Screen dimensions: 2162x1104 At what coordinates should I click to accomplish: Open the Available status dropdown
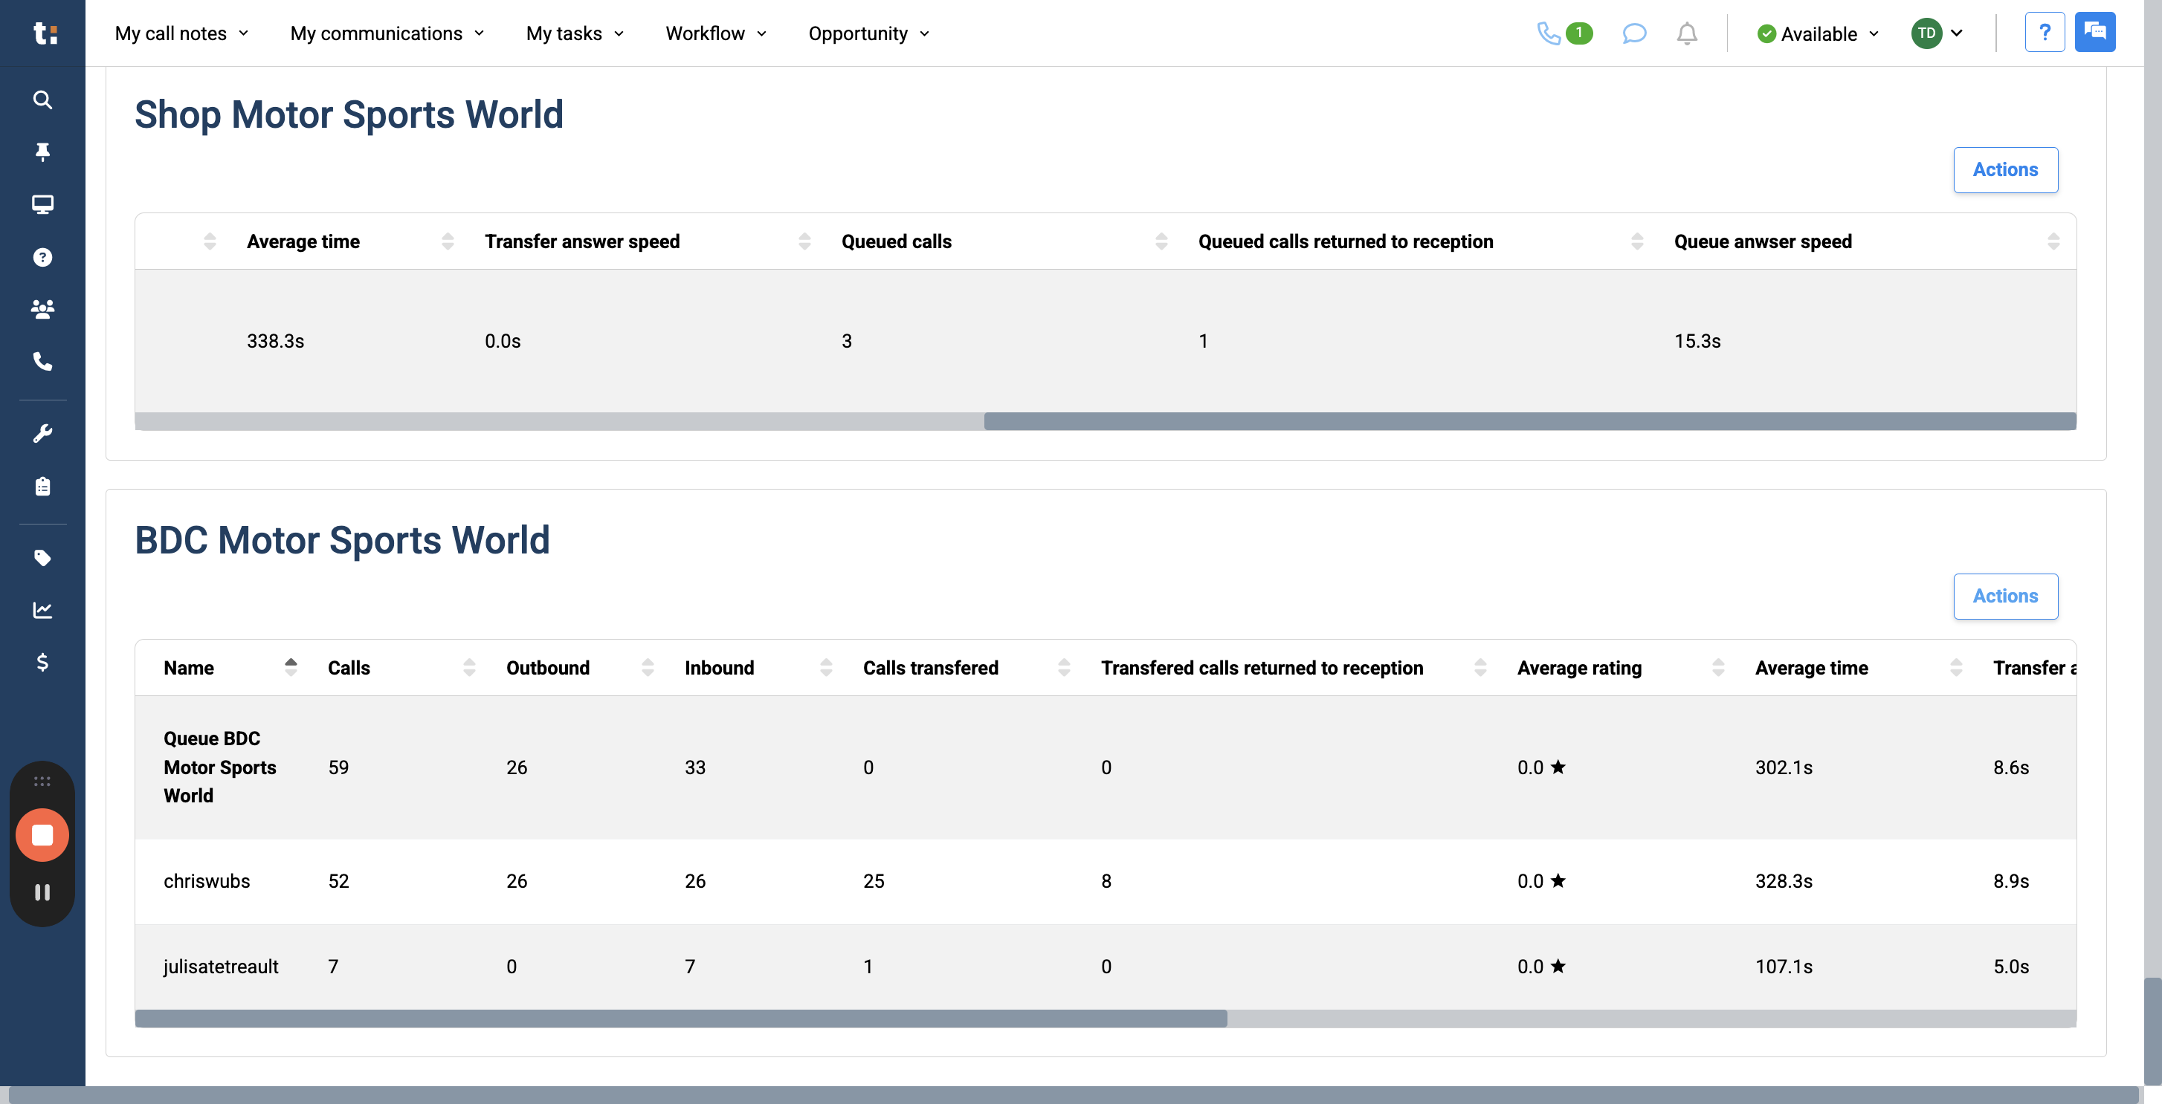point(1817,33)
